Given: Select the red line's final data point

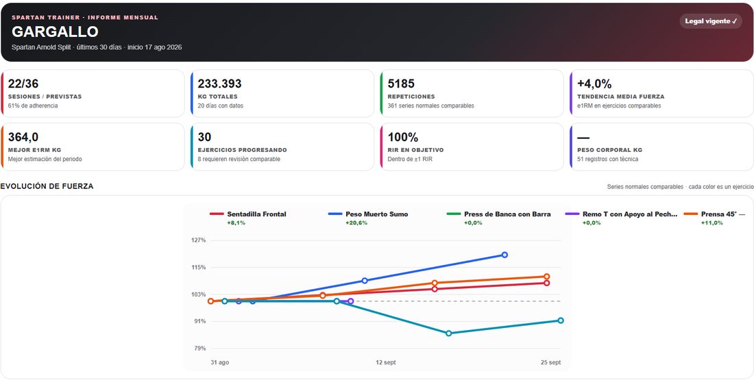Looking at the screenshot, I should pyautogui.click(x=547, y=283).
